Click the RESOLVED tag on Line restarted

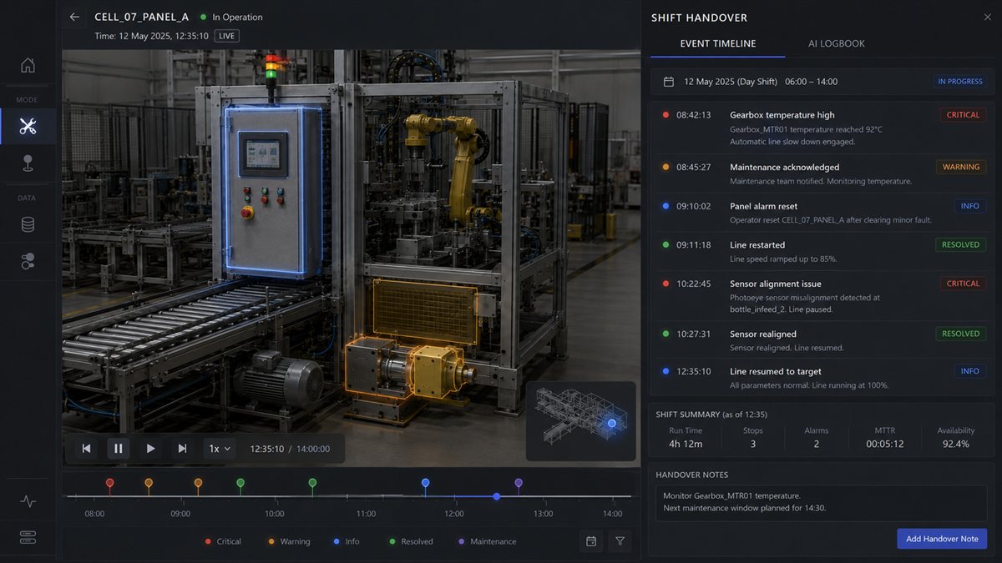961,245
